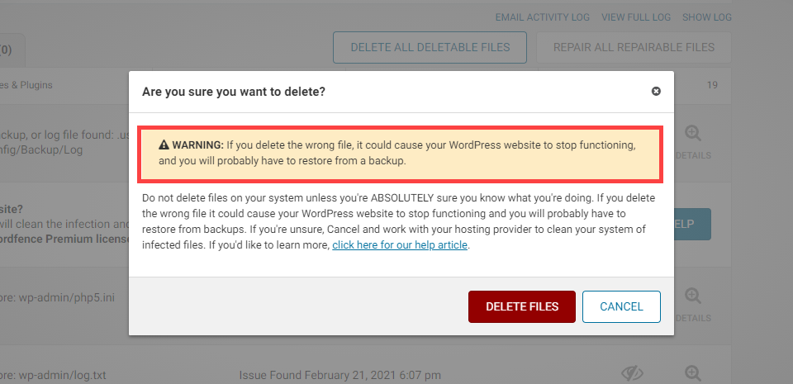Select the 'Issue Found February 21, 2021' text

point(340,375)
